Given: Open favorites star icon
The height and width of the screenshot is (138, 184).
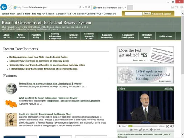Looking at the screenshot, I should click(177, 7).
